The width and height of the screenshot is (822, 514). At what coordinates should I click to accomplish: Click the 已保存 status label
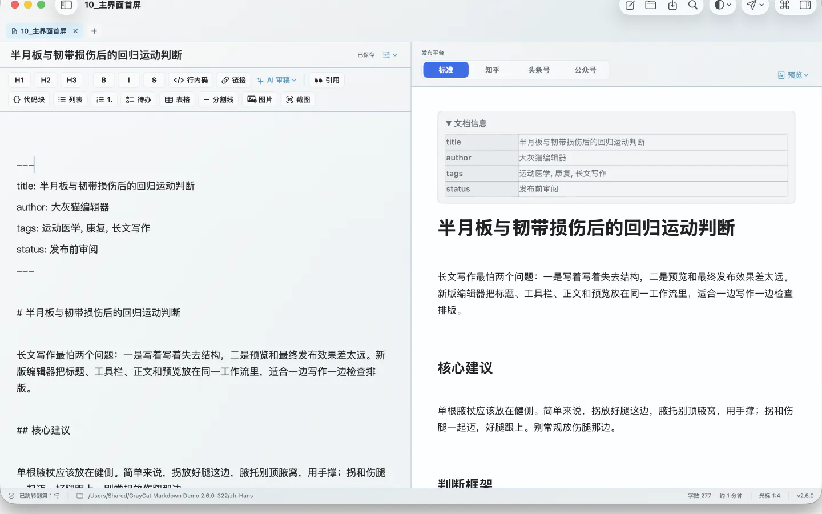[x=366, y=55]
